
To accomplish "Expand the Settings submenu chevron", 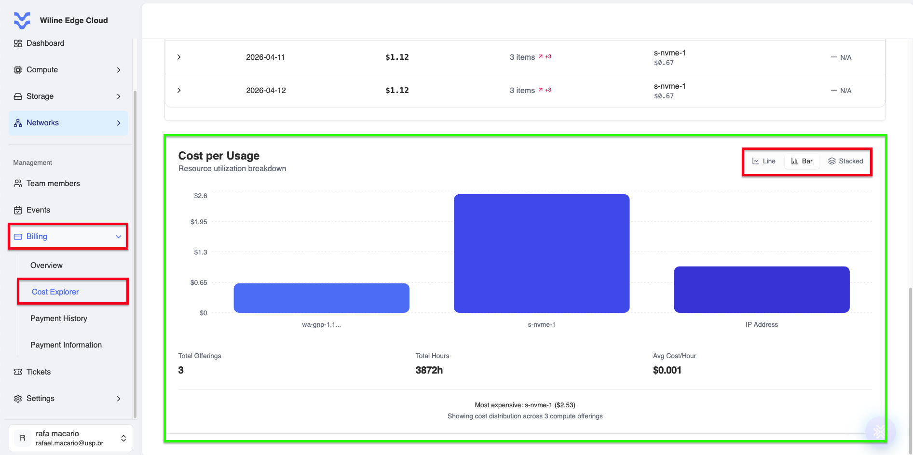I will tap(119, 399).
